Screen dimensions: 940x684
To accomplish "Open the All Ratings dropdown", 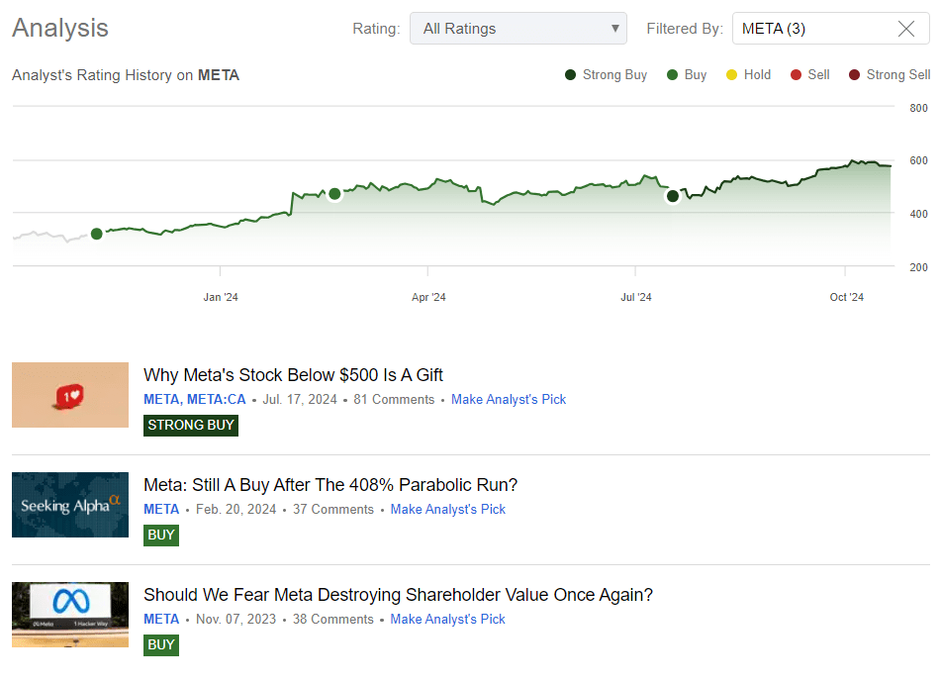I will point(518,29).
